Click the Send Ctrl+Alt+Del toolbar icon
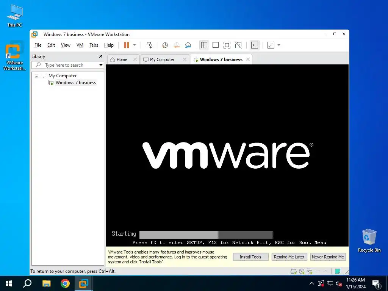Image resolution: width=388 pixels, height=291 pixels. (x=149, y=45)
